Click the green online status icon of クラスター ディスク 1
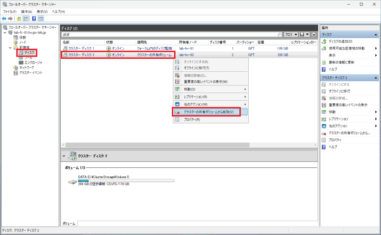The image size is (381, 235). click(x=109, y=48)
